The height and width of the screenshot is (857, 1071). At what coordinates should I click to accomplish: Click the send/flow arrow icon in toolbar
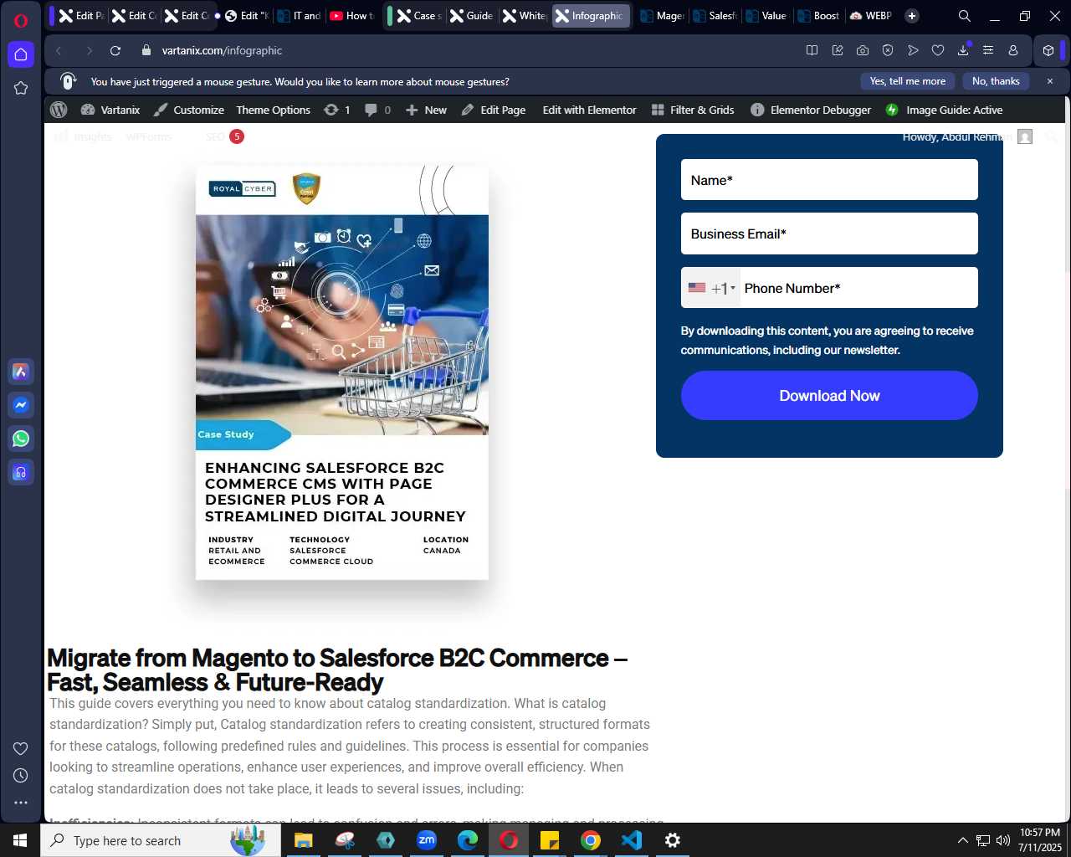[913, 50]
